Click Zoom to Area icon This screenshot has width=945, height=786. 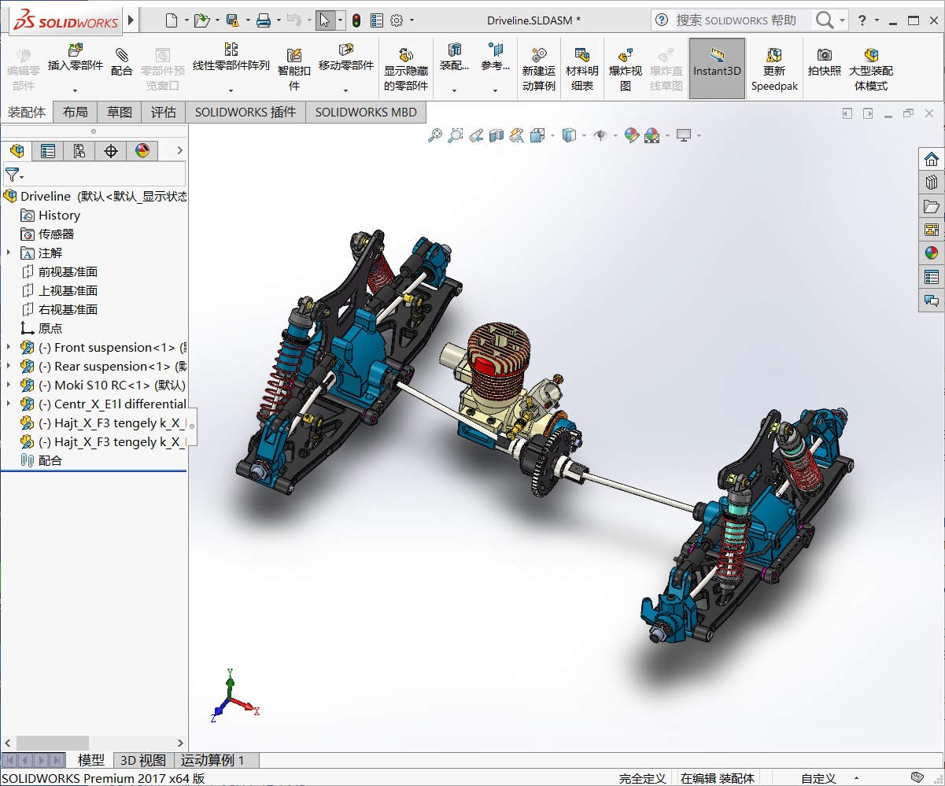point(455,135)
